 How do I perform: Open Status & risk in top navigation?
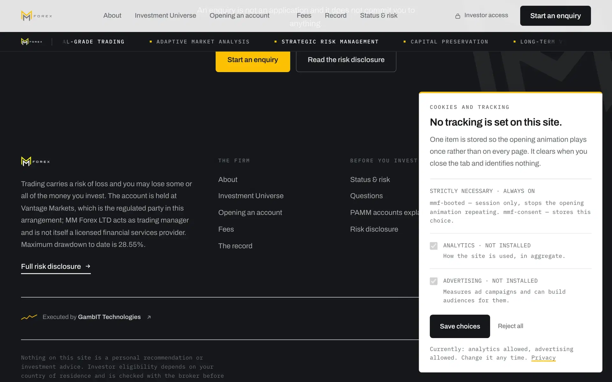(x=378, y=16)
